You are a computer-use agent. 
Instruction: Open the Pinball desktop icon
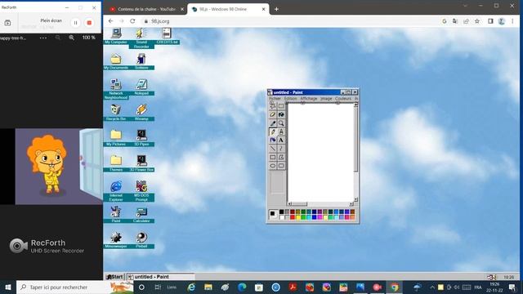141,240
